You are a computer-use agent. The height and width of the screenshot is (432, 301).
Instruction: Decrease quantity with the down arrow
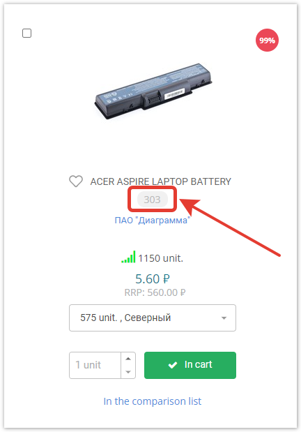click(128, 372)
